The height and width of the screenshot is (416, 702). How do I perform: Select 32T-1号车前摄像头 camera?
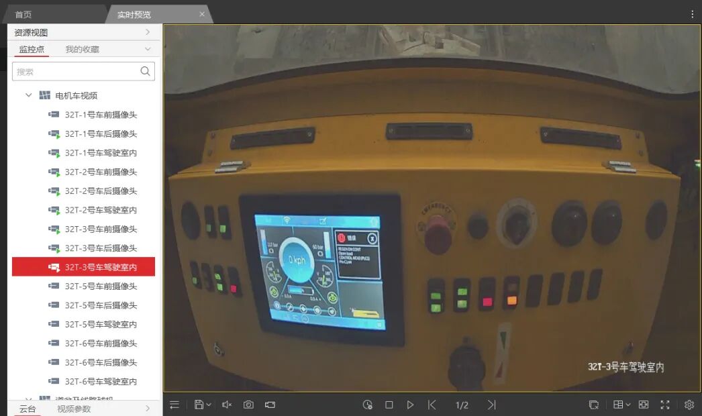101,115
